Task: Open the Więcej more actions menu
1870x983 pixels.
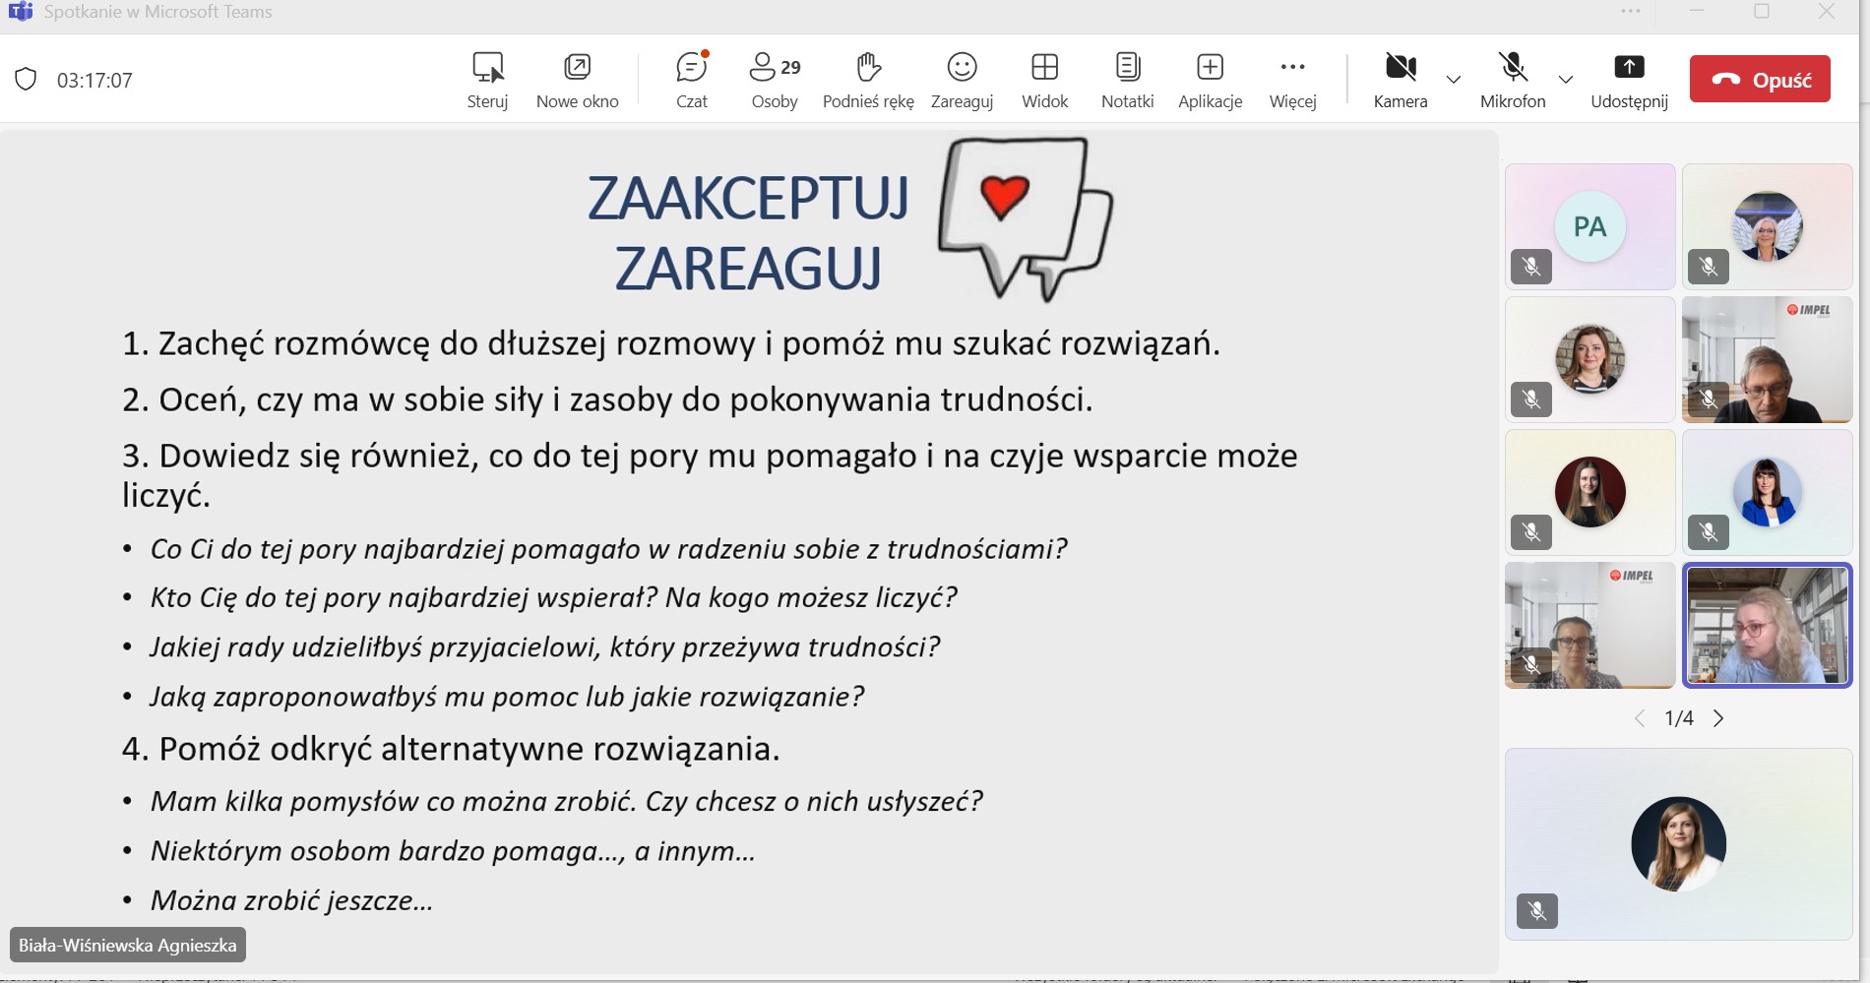Action: point(1292,79)
